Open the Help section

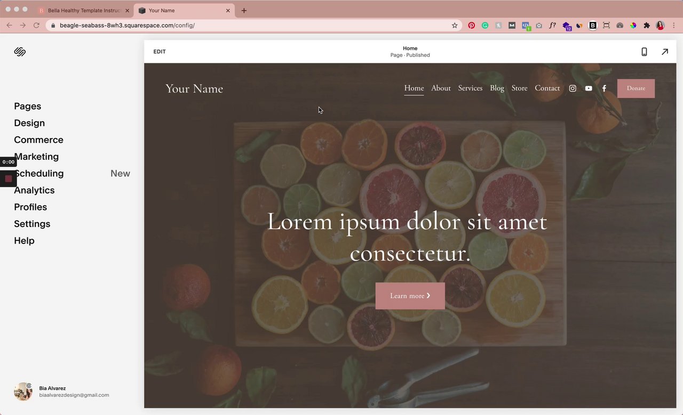(x=24, y=240)
